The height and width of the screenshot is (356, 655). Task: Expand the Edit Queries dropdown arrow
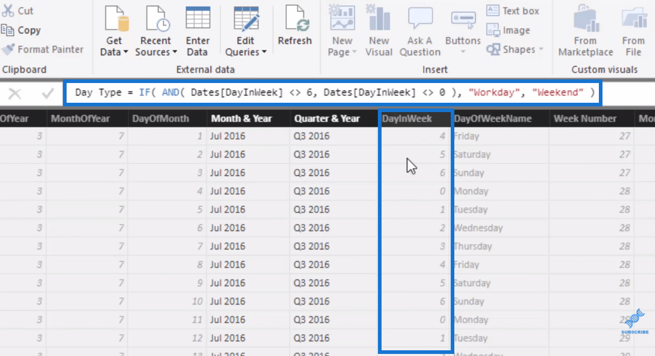tap(264, 52)
